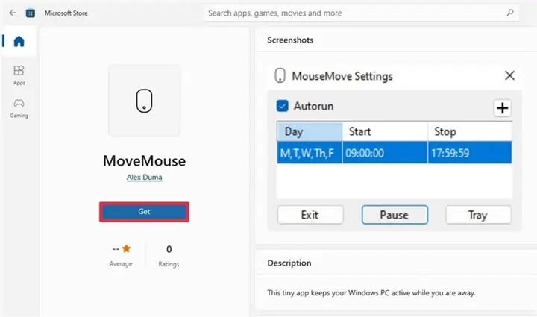Add a schedule with the plus button
The width and height of the screenshot is (537, 317).
coord(503,108)
